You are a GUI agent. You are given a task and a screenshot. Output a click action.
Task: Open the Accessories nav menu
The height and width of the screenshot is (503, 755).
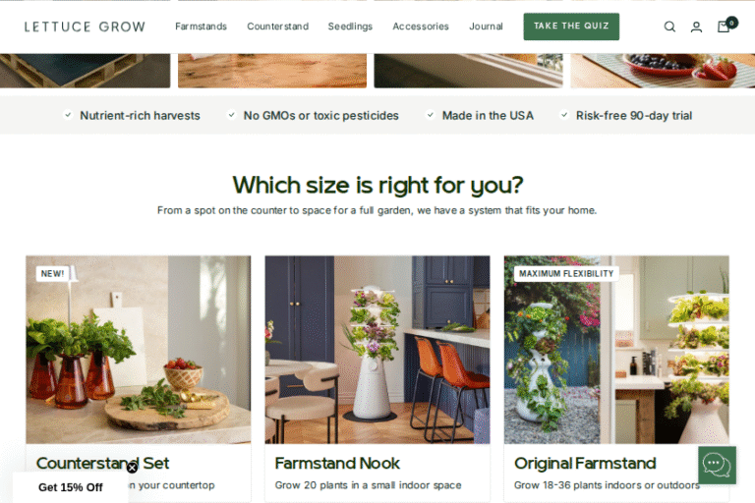421,27
